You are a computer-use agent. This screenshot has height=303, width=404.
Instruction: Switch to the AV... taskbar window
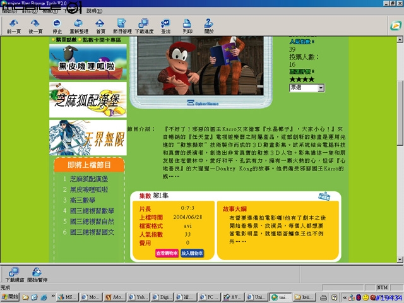click(x=234, y=297)
